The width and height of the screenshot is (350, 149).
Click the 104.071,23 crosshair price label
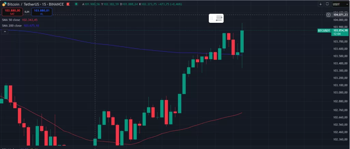340,15
